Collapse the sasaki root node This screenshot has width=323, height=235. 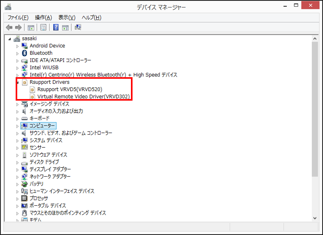click(x=9, y=39)
